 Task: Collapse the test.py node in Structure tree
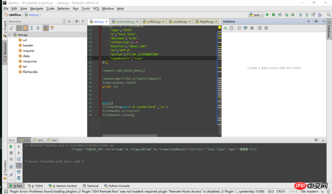click(x=10, y=35)
